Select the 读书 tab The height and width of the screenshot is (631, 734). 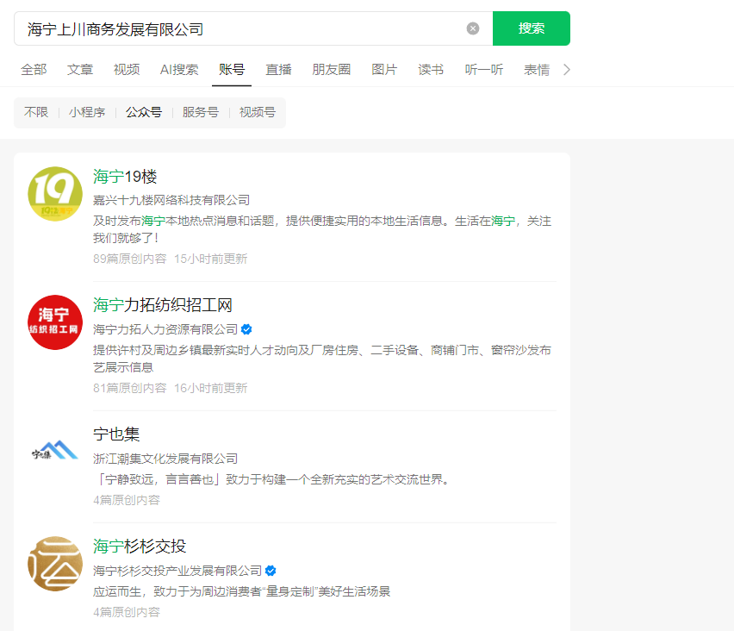431,70
